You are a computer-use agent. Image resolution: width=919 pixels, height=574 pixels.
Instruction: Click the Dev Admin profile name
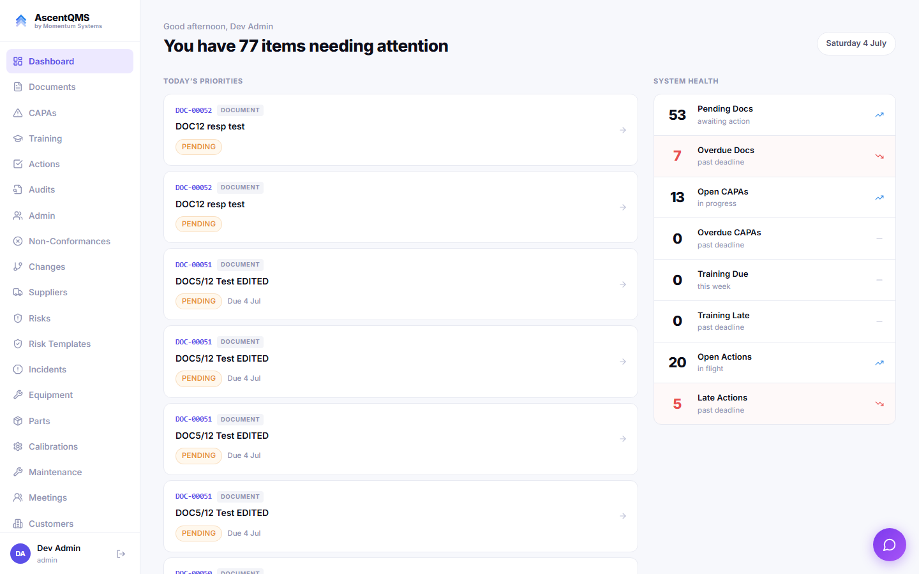point(59,548)
